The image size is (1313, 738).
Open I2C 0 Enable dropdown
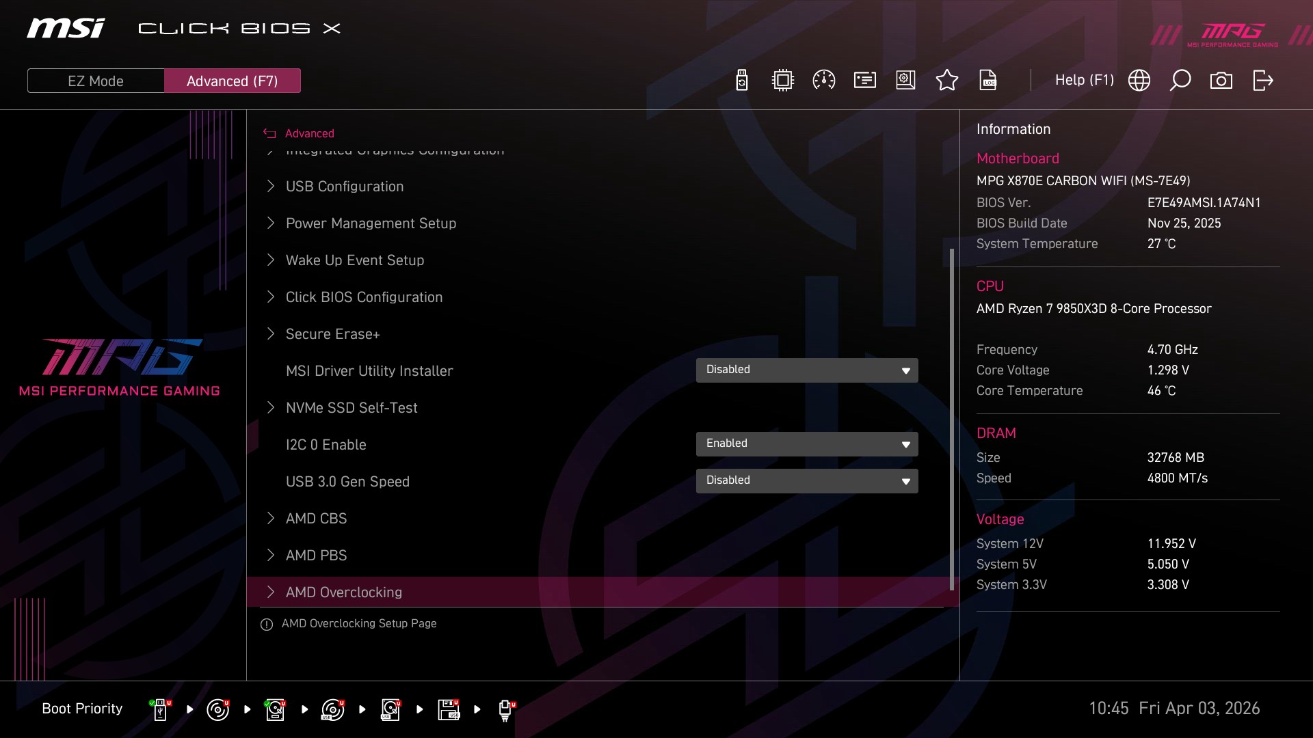point(806,444)
